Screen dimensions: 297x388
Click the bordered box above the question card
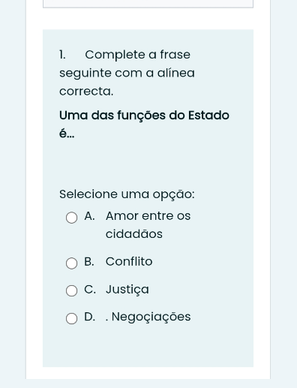click(x=148, y=4)
